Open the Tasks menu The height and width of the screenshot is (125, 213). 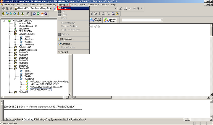(73, 4)
